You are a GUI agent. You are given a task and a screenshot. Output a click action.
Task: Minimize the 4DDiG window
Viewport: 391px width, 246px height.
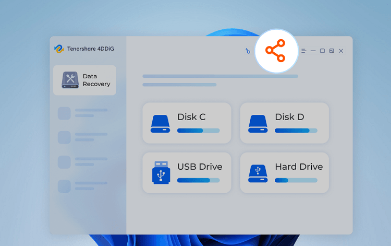coord(313,51)
